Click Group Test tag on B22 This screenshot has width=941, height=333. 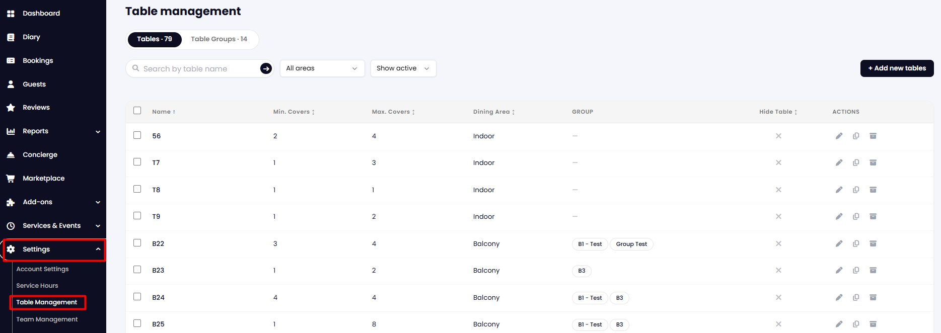click(631, 244)
